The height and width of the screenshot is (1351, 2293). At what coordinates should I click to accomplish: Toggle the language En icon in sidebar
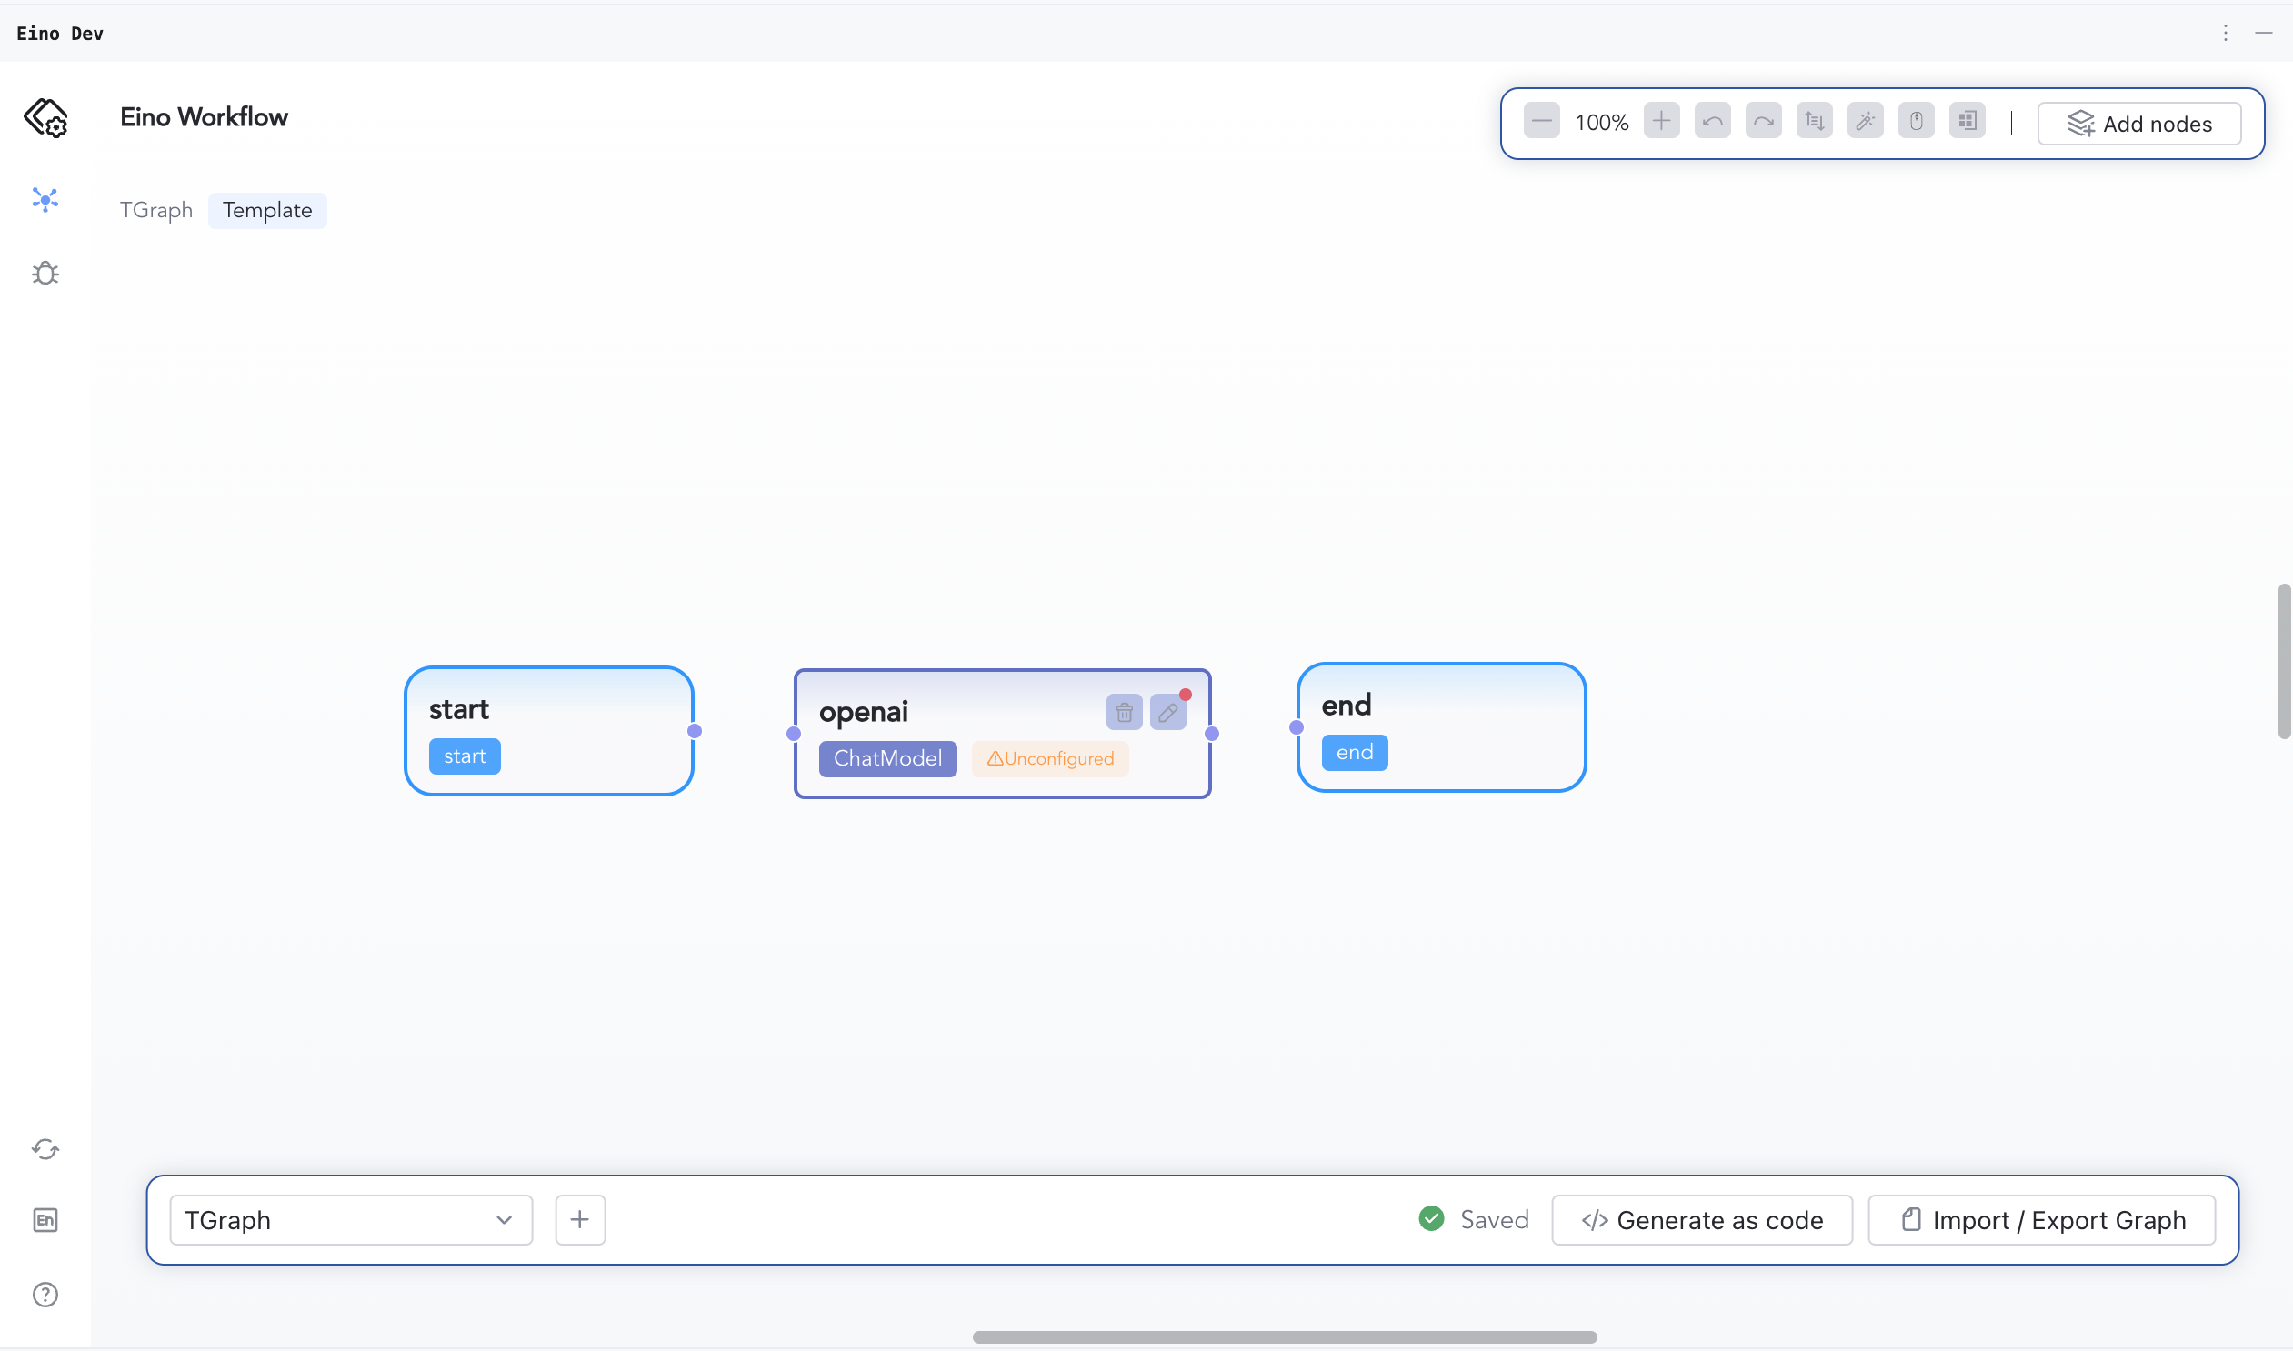[45, 1220]
